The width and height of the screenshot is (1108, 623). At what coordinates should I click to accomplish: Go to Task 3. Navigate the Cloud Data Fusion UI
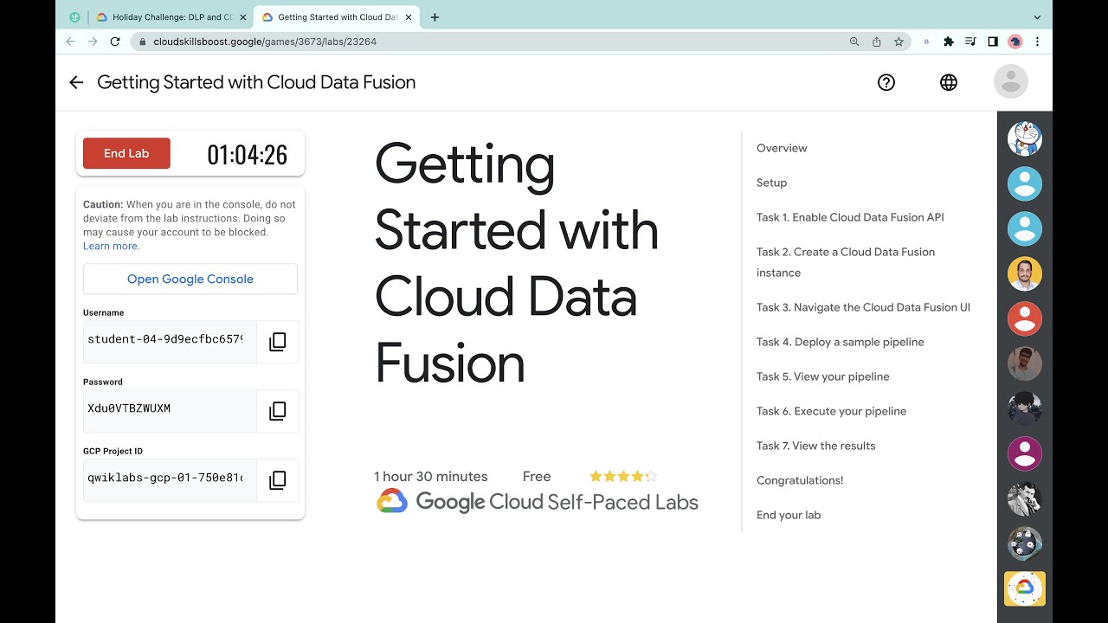click(863, 307)
